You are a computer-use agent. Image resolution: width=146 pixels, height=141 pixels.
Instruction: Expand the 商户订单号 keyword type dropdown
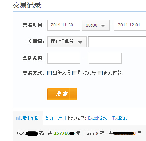[67, 41]
